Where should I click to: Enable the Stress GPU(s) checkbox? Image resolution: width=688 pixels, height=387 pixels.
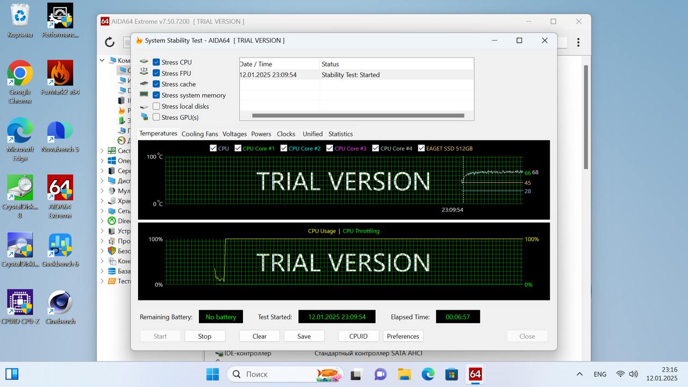pyautogui.click(x=156, y=117)
